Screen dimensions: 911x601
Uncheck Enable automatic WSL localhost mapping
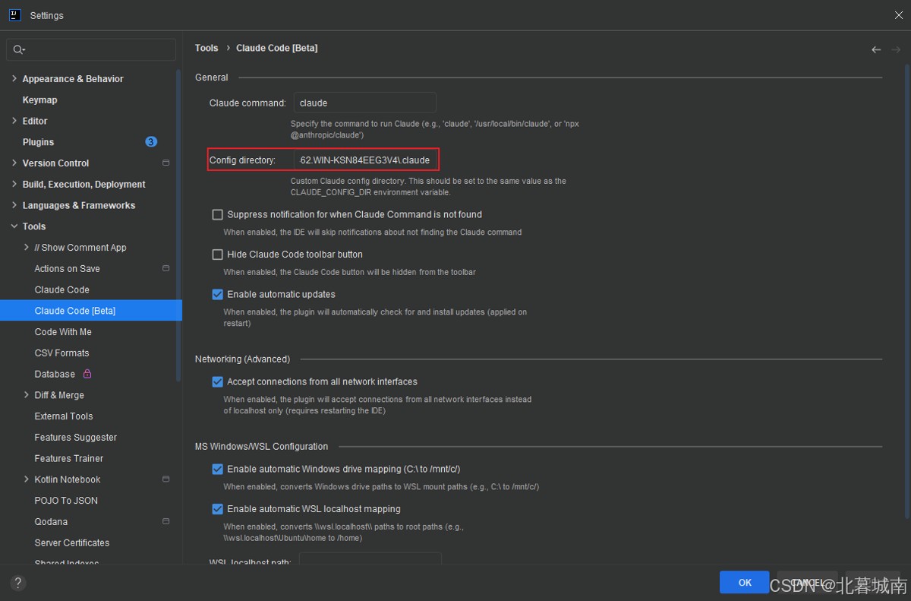pos(218,509)
